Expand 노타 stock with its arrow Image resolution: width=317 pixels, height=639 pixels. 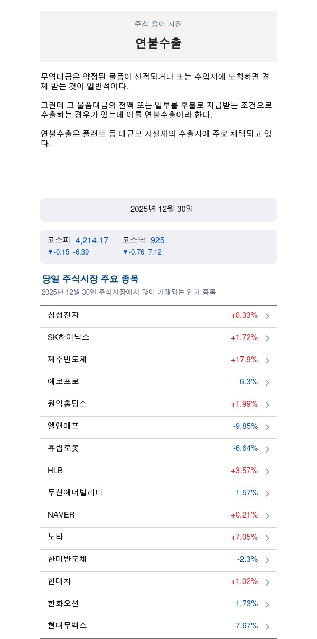click(267, 538)
